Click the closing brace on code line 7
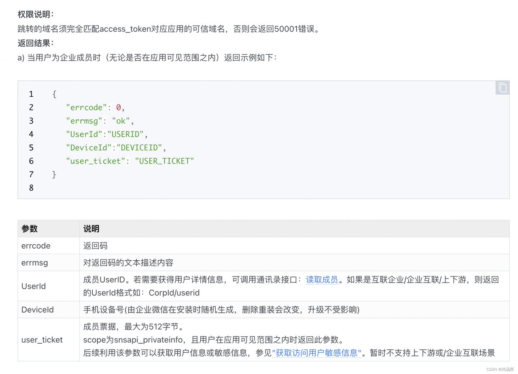 [54, 174]
